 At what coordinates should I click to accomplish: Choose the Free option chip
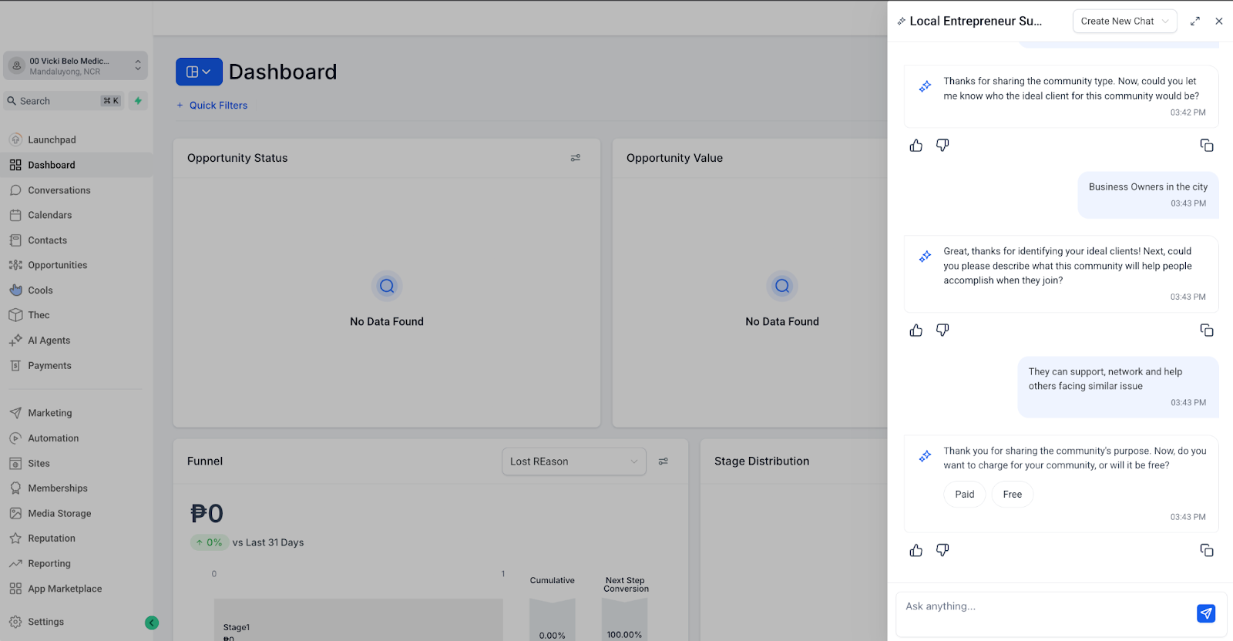[1013, 495]
